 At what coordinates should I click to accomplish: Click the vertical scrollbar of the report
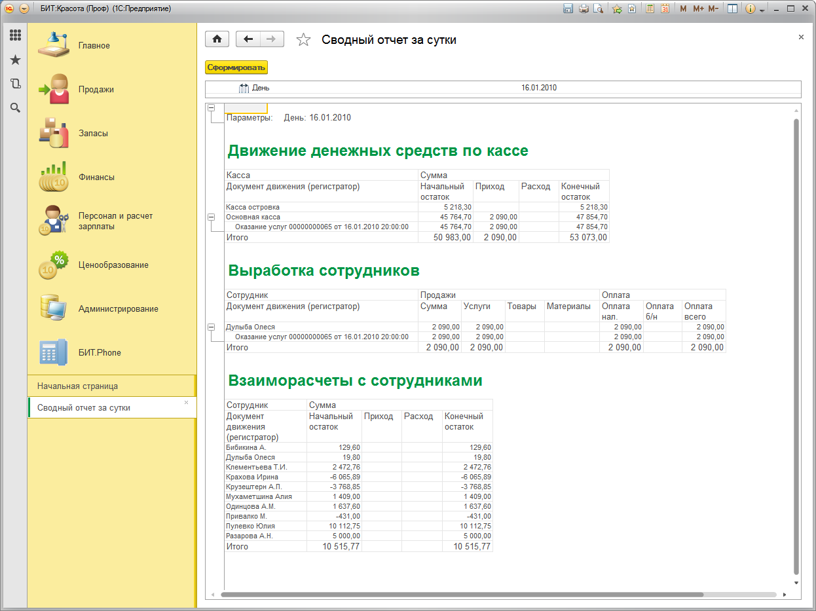(796, 347)
